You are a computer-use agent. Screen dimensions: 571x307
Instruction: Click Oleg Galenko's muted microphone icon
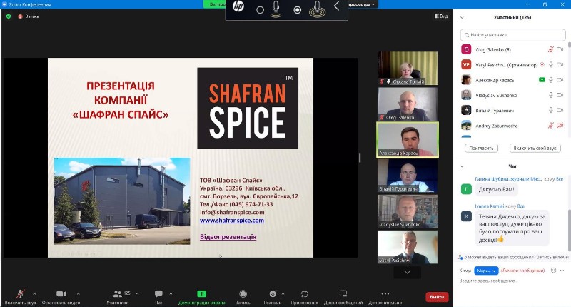click(x=551, y=49)
